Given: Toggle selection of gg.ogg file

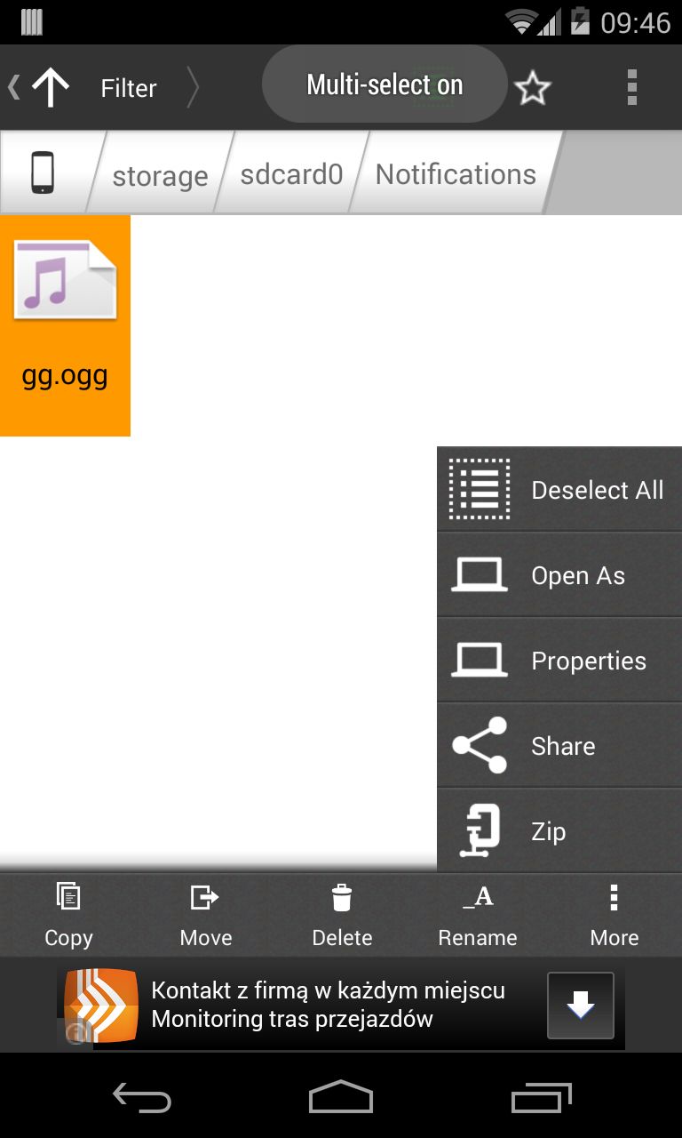Looking at the screenshot, I should [x=65, y=325].
